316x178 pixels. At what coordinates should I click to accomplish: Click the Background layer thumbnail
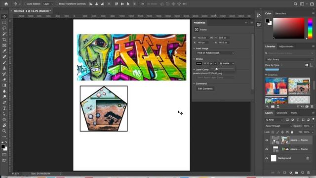pos(274,158)
